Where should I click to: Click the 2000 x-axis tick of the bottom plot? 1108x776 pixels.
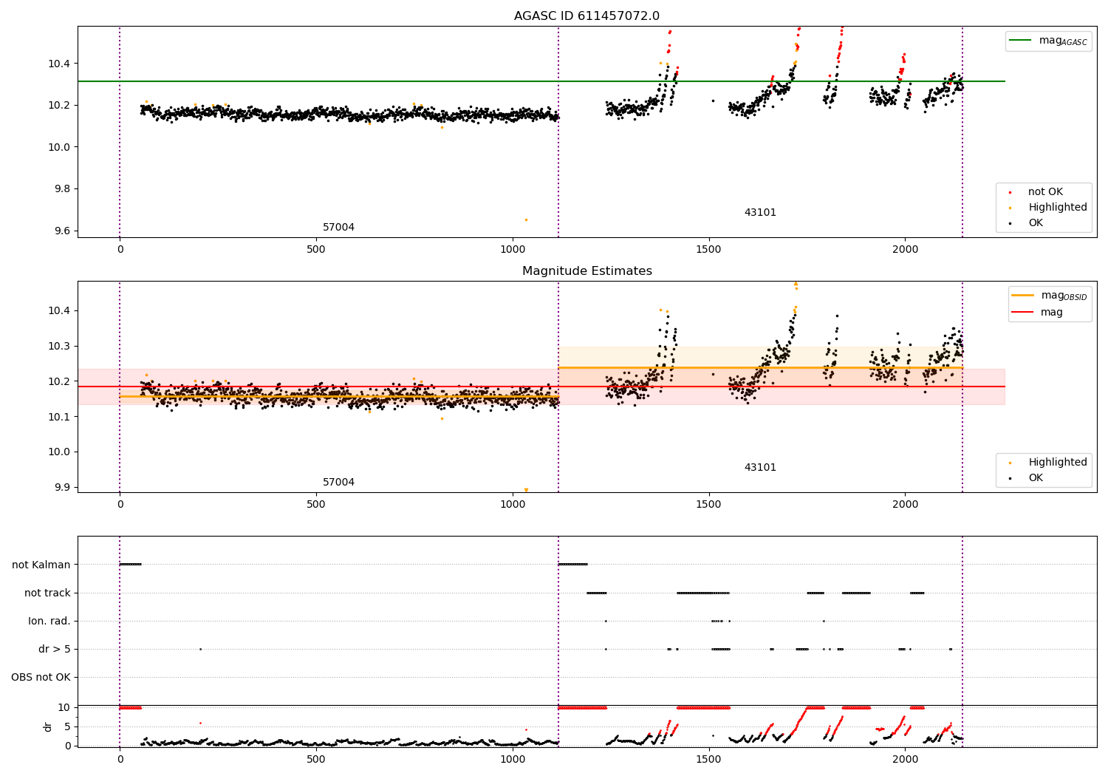[x=905, y=760]
